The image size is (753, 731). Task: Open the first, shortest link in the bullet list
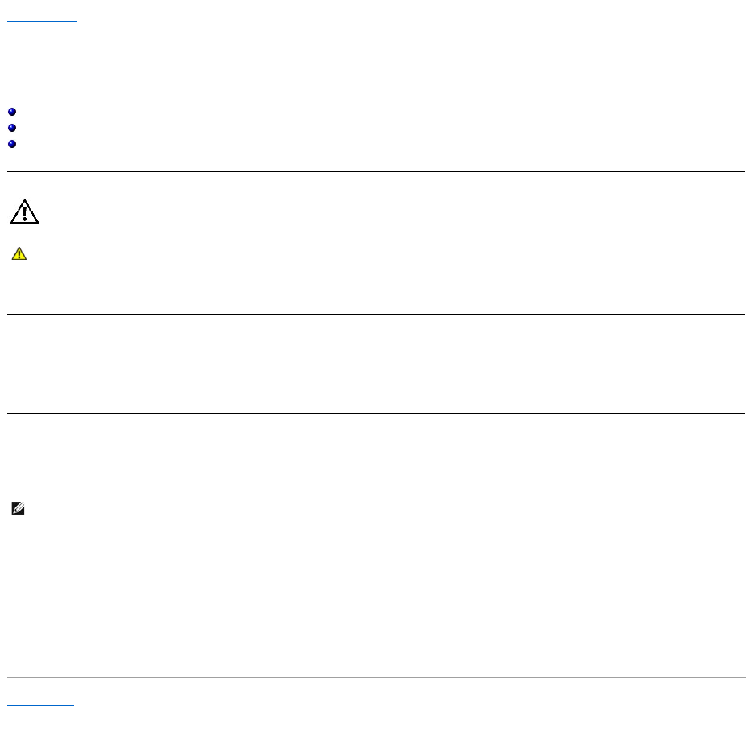coord(37,113)
